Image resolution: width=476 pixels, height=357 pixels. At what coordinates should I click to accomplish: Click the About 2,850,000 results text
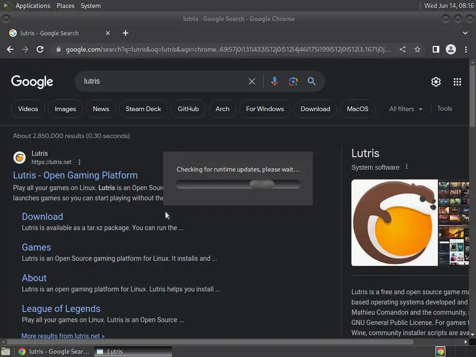71,136
